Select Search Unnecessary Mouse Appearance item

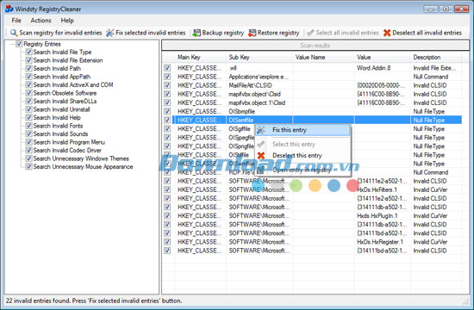pyautogui.click(x=83, y=166)
